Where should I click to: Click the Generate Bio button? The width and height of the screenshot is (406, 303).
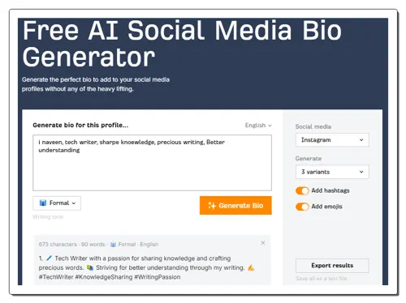coord(235,206)
